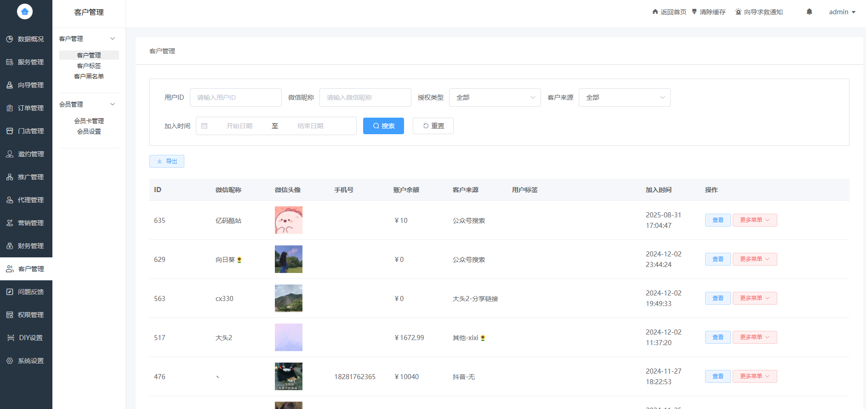866x409 pixels.
Task: Go to 会员卡管理 submenu item
Action: tap(89, 121)
